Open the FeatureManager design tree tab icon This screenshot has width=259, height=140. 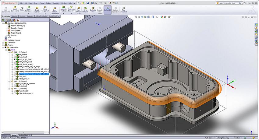(3, 20)
